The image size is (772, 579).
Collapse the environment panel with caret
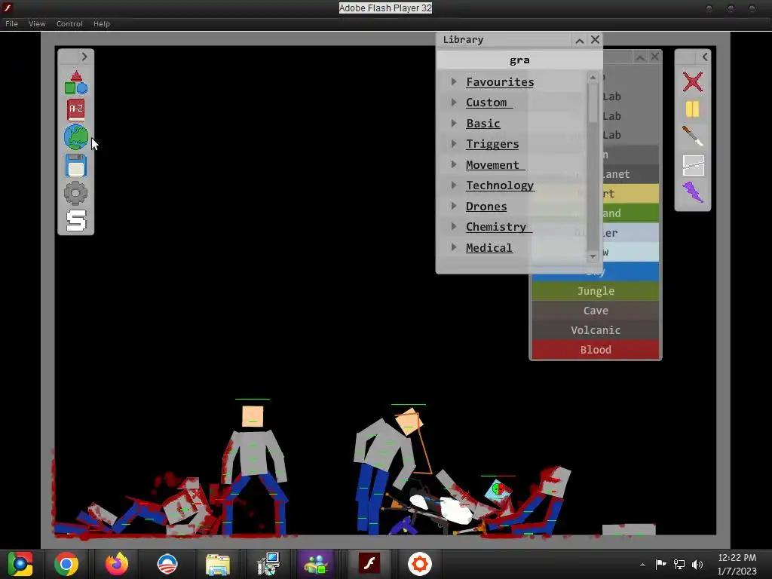639,57
